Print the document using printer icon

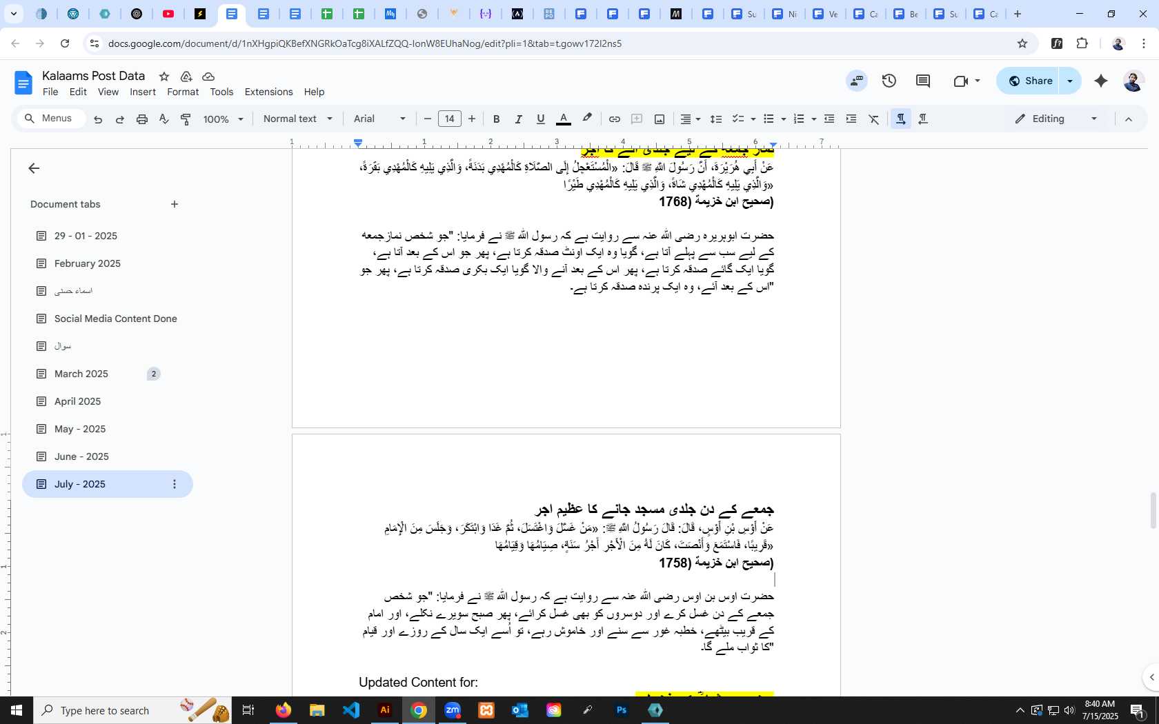142,119
